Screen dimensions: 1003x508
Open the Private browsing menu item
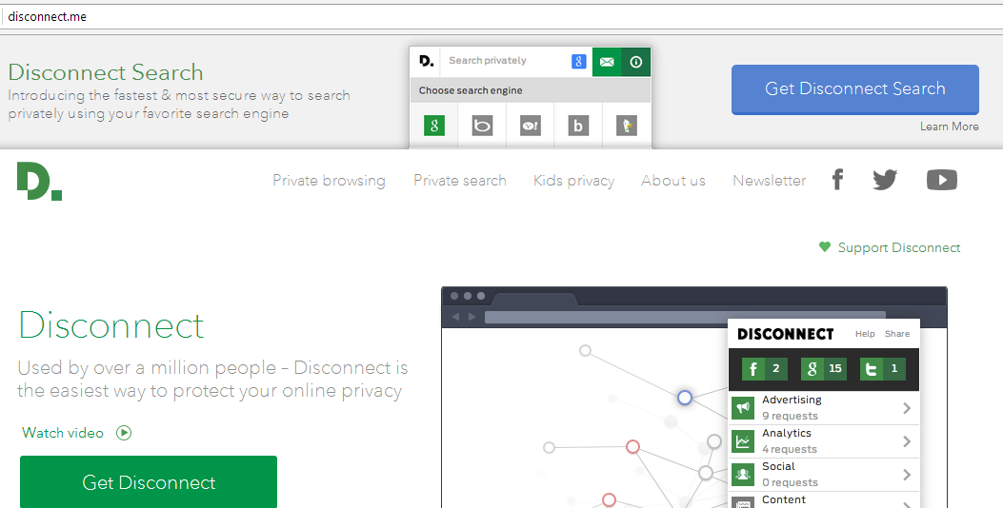tap(329, 181)
